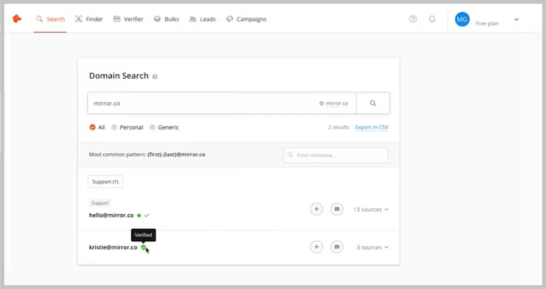The width and height of the screenshot is (546, 289).
Task: Expand the 13 sources dropdown
Action: click(371, 210)
